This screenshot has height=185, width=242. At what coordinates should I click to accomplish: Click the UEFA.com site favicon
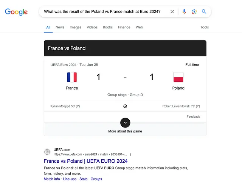[47, 152]
